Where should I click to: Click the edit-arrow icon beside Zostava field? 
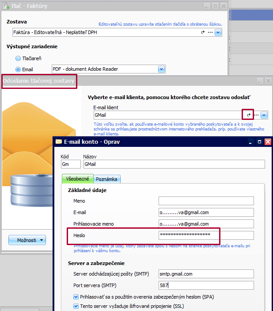pyautogui.click(x=203, y=32)
